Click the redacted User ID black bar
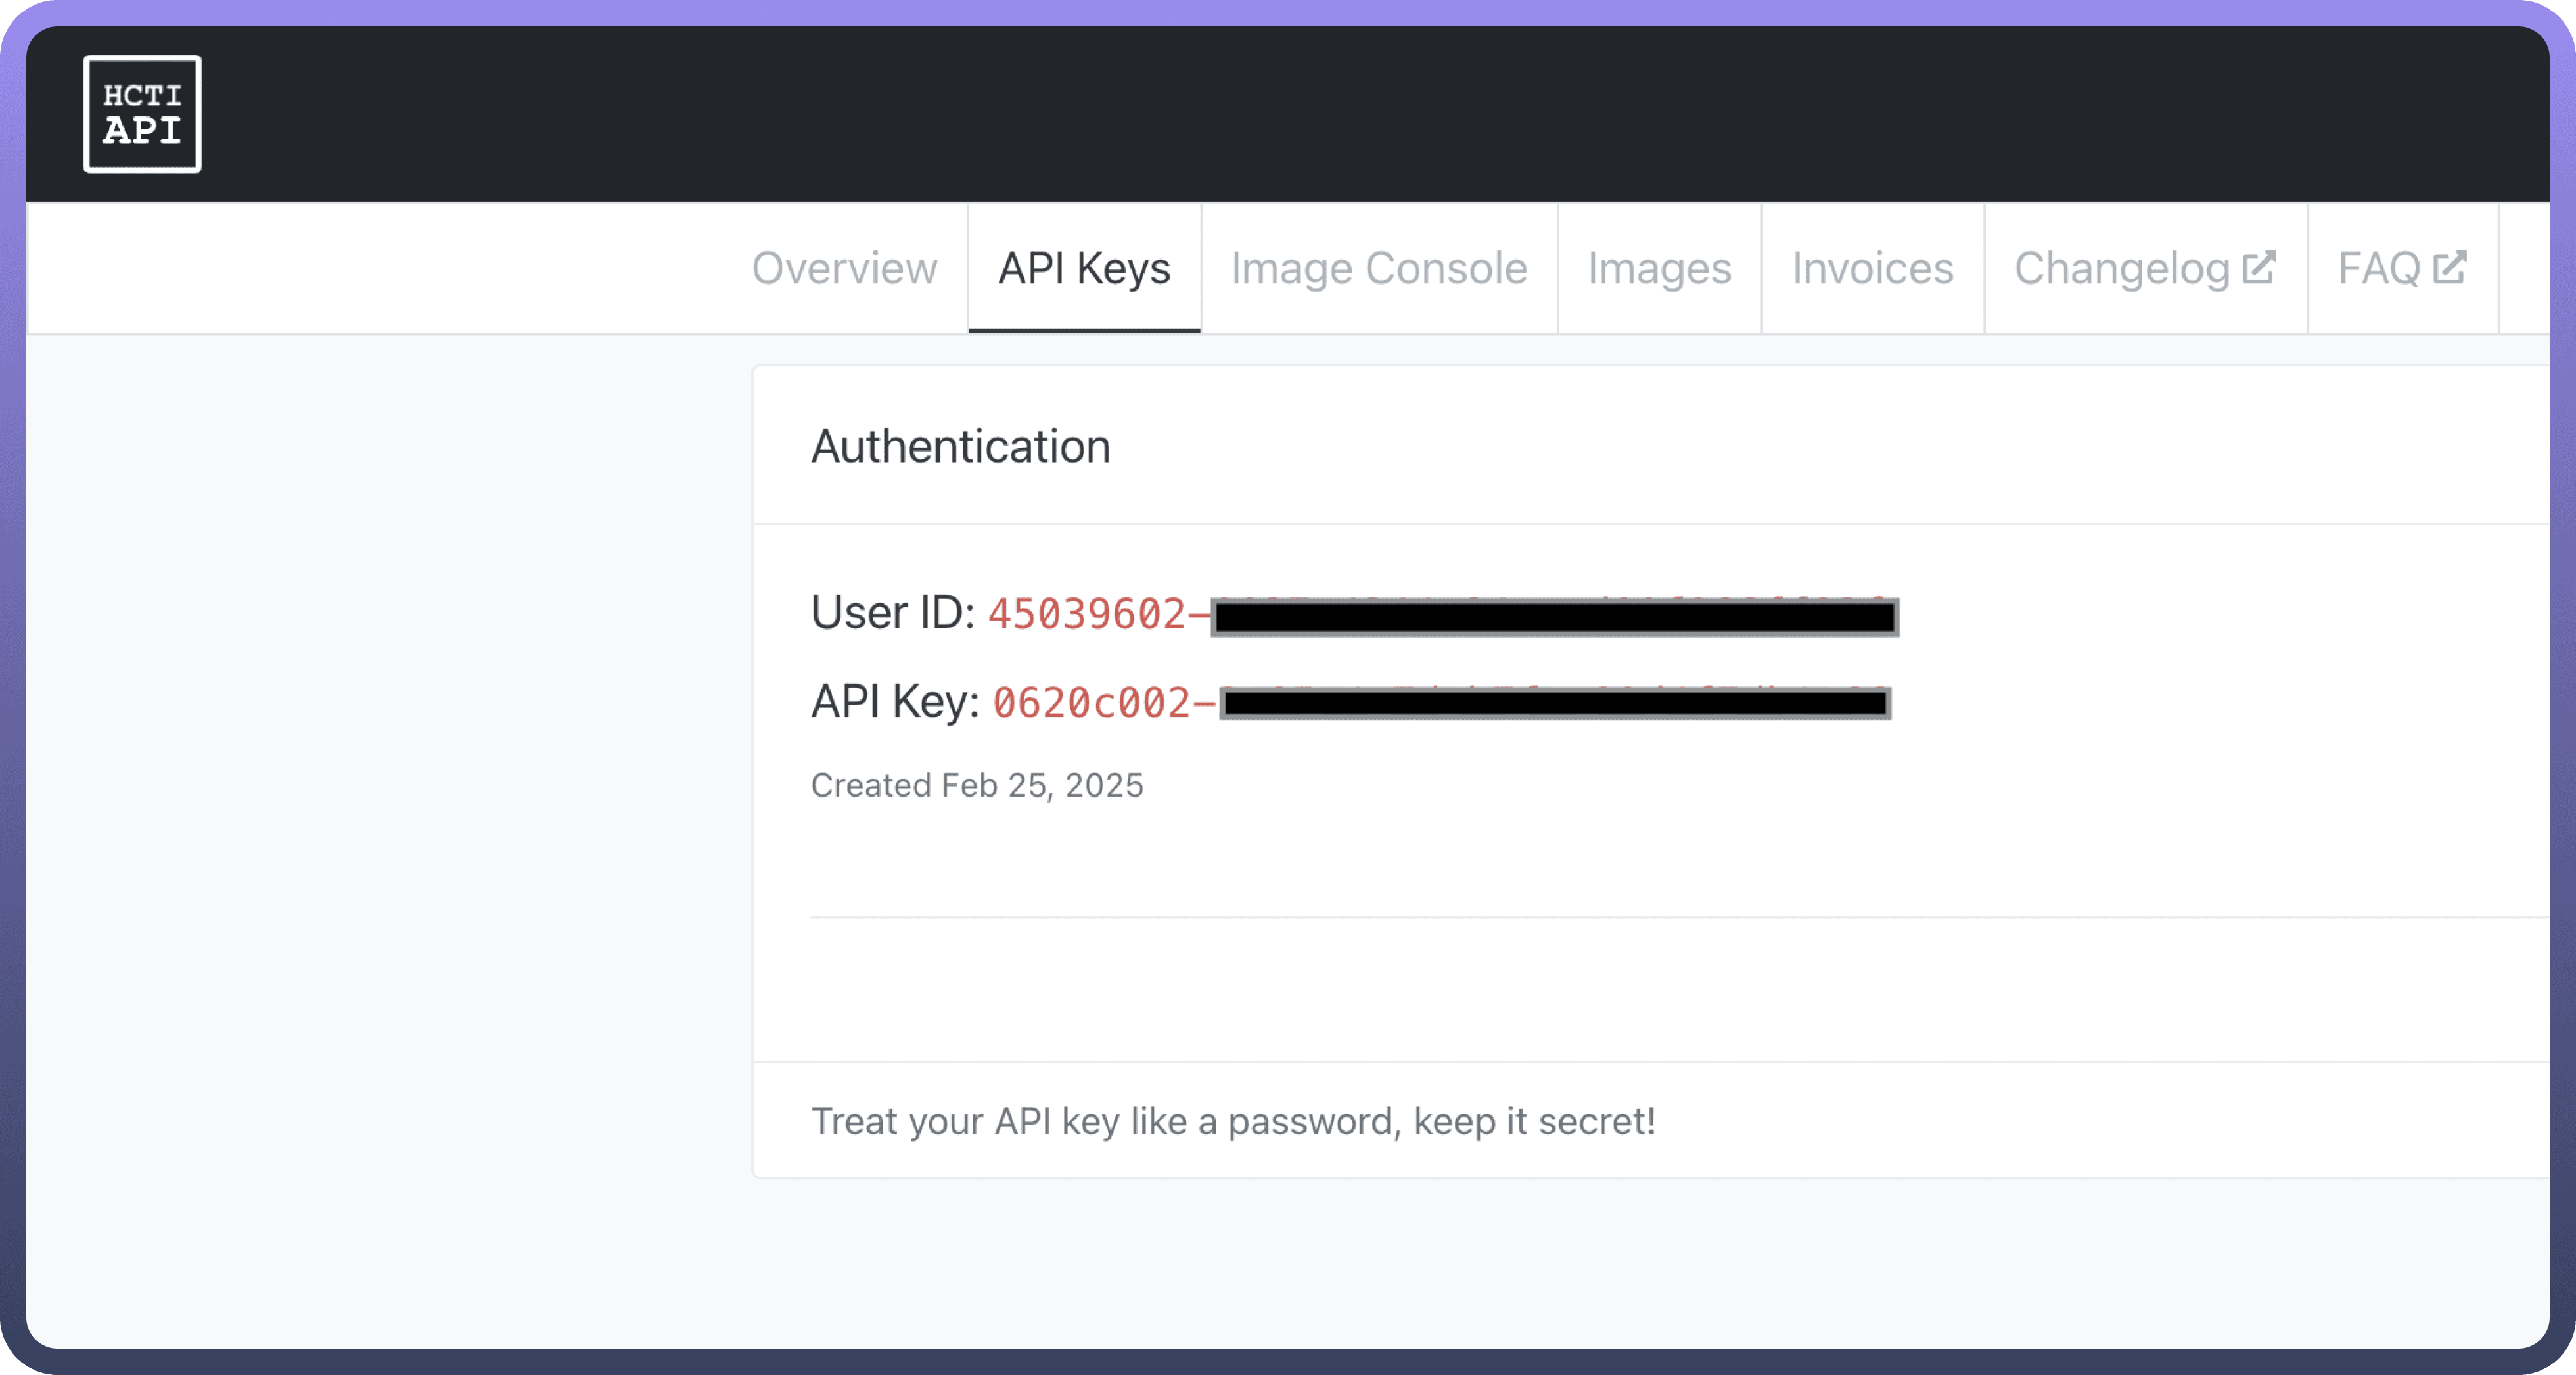 tap(1554, 617)
